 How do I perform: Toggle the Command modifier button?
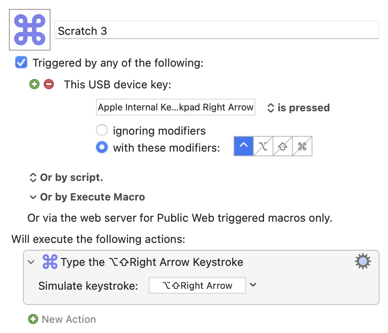(x=302, y=147)
